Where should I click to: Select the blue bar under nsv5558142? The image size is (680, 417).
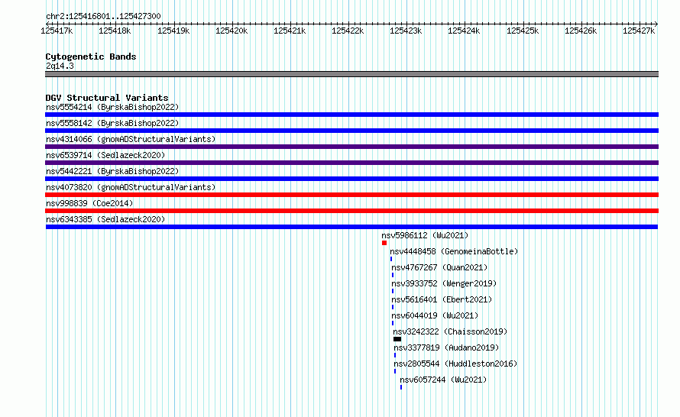(x=351, y=131)
